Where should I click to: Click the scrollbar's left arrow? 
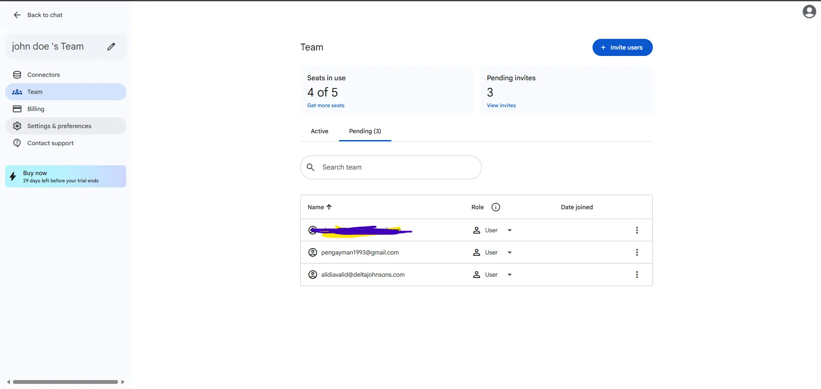click(x=9, y=382)
